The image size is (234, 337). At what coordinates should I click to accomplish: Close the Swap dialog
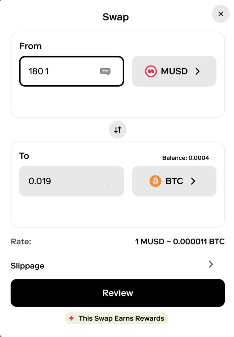(220, 14)
